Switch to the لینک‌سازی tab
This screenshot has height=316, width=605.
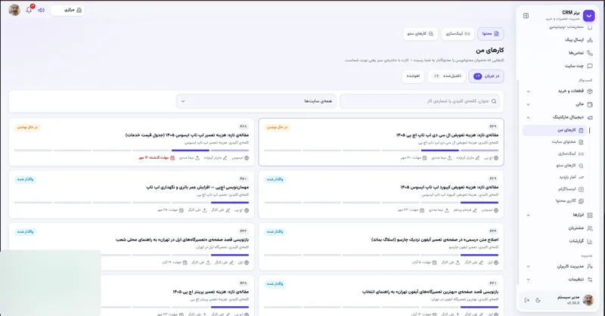pos(458,34)
